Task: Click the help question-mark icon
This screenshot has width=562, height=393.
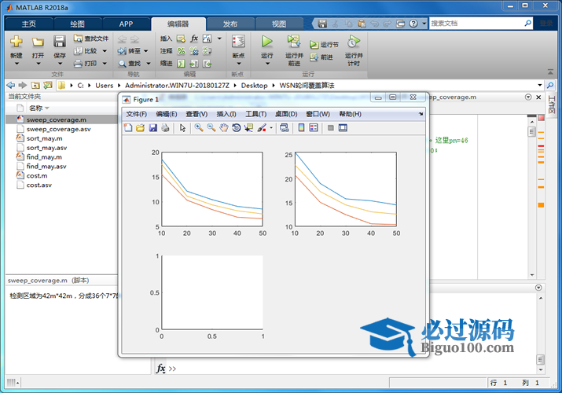Action: pos(413,24)
